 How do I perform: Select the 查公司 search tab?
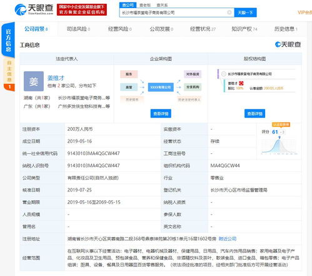[x=128, y=5]
